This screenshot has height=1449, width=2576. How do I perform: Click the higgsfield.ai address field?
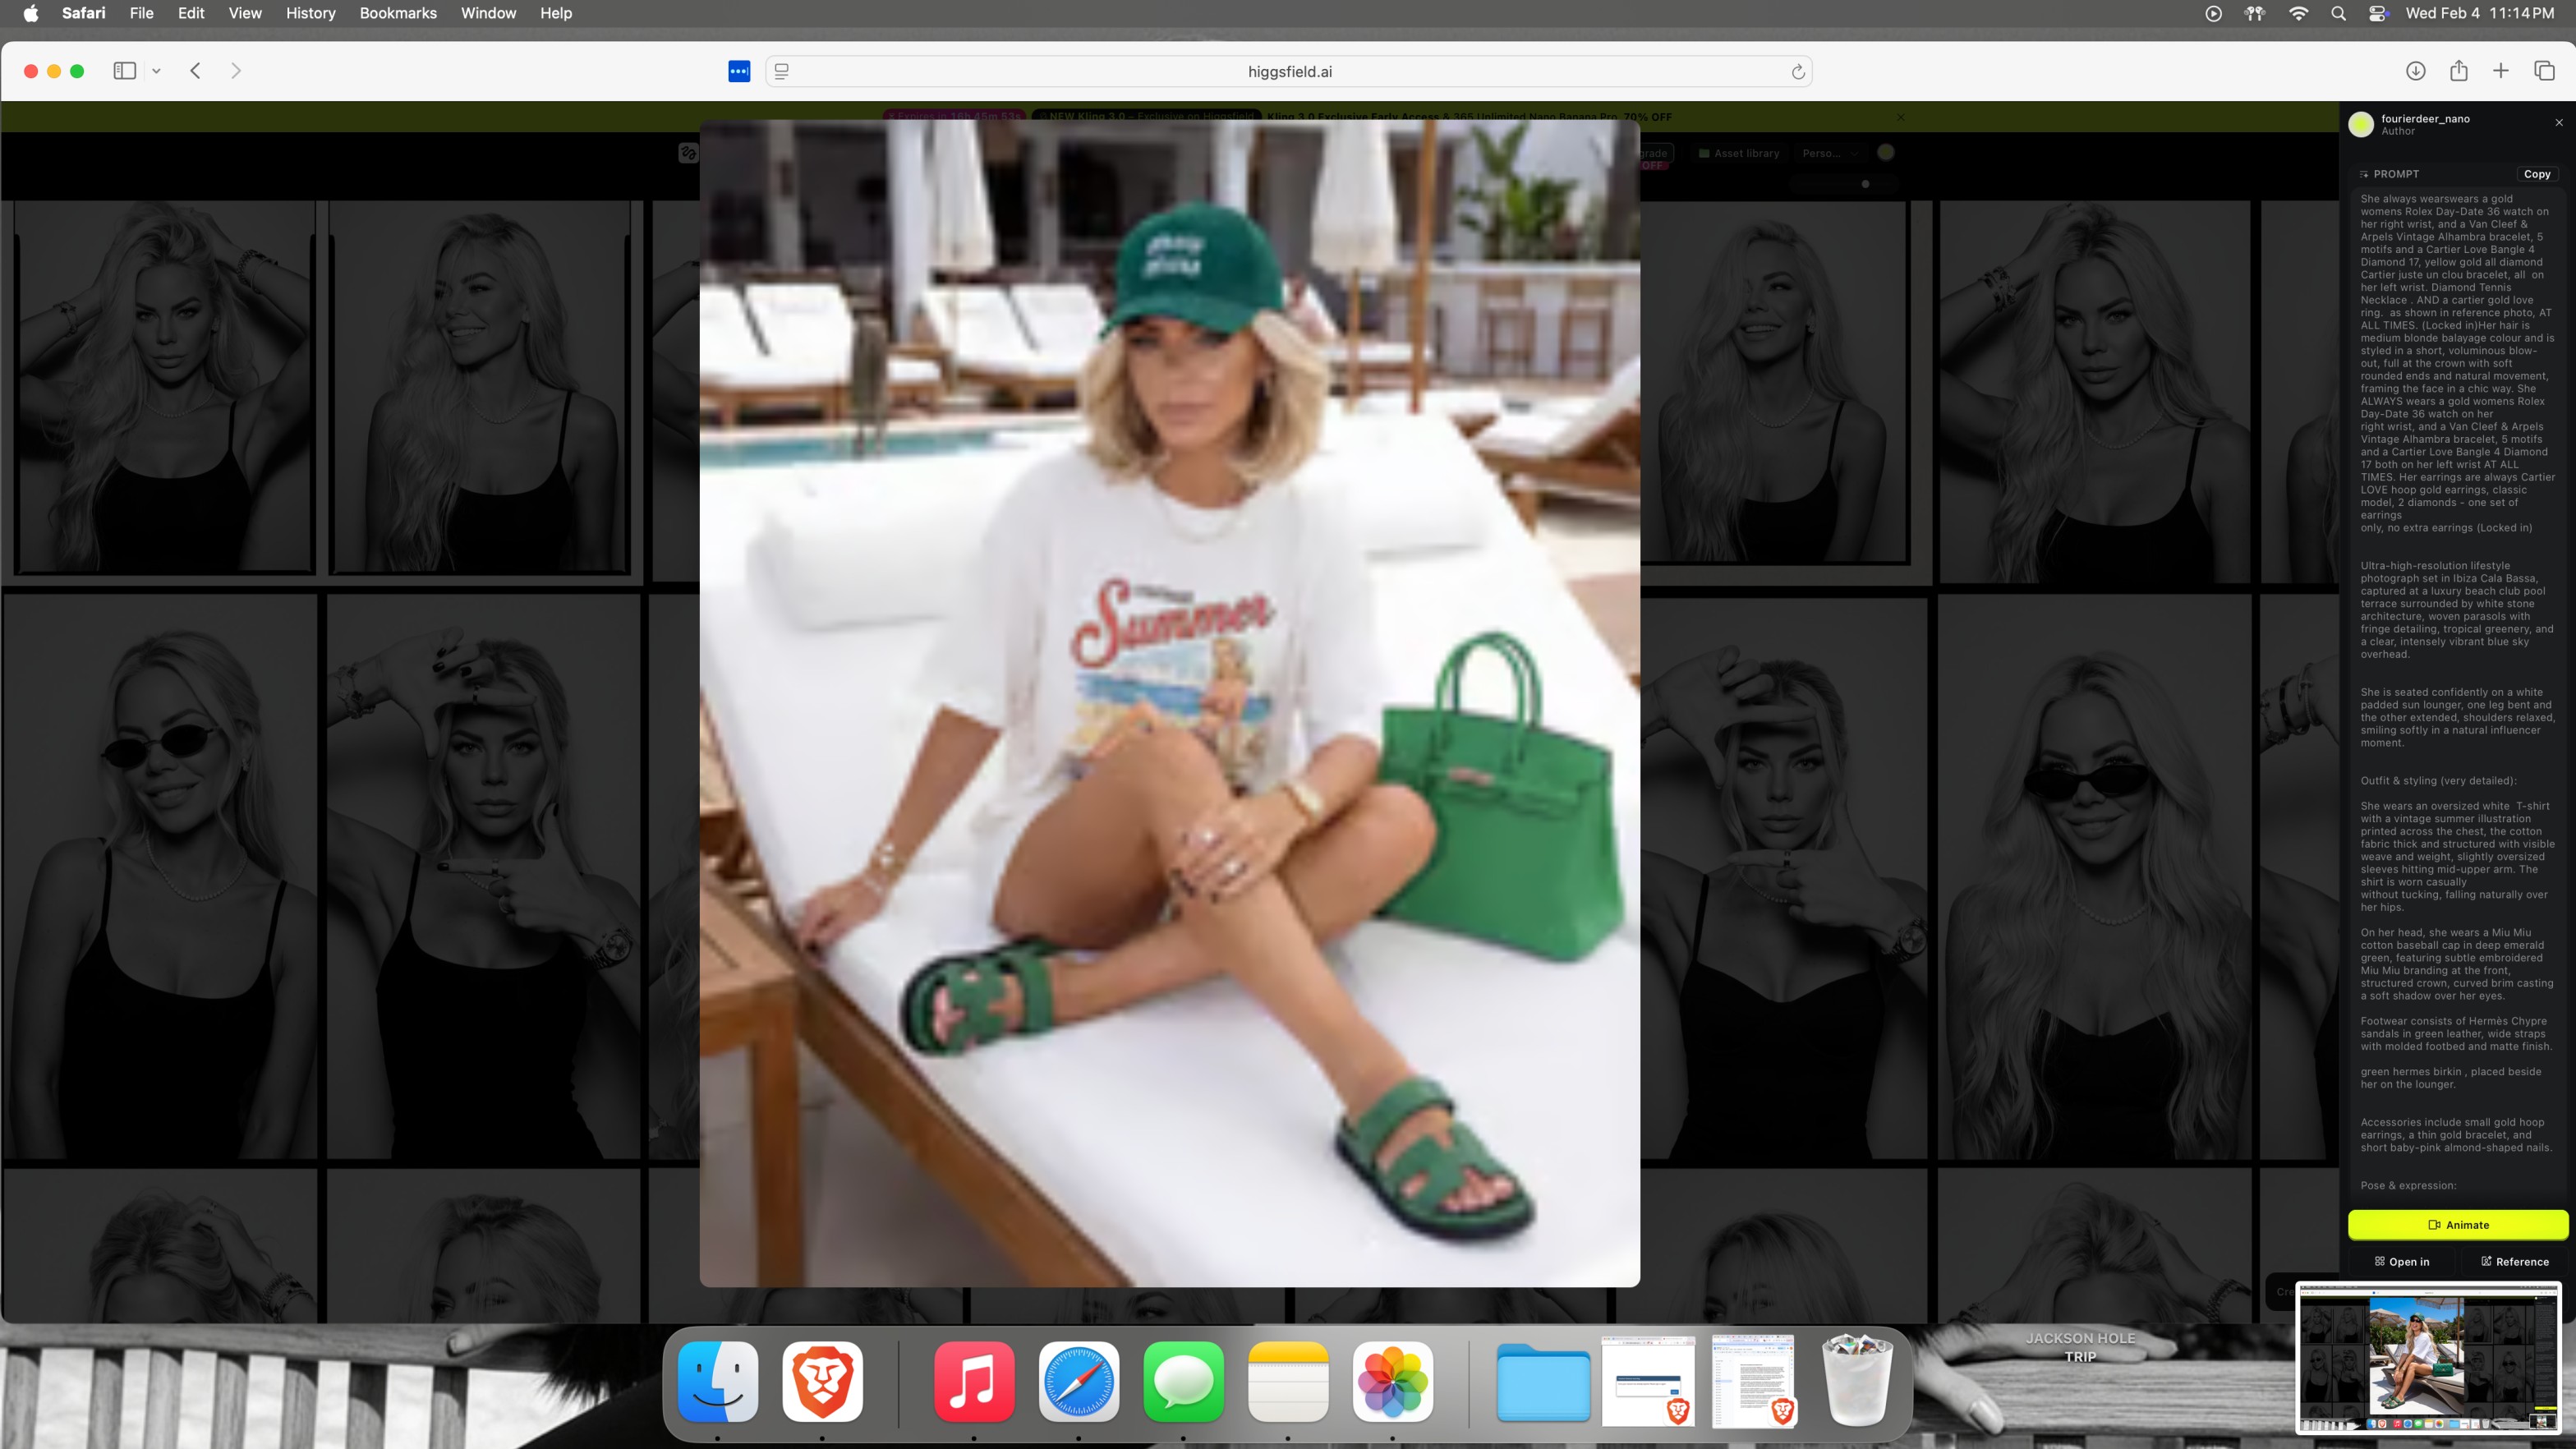point(1288,72)
